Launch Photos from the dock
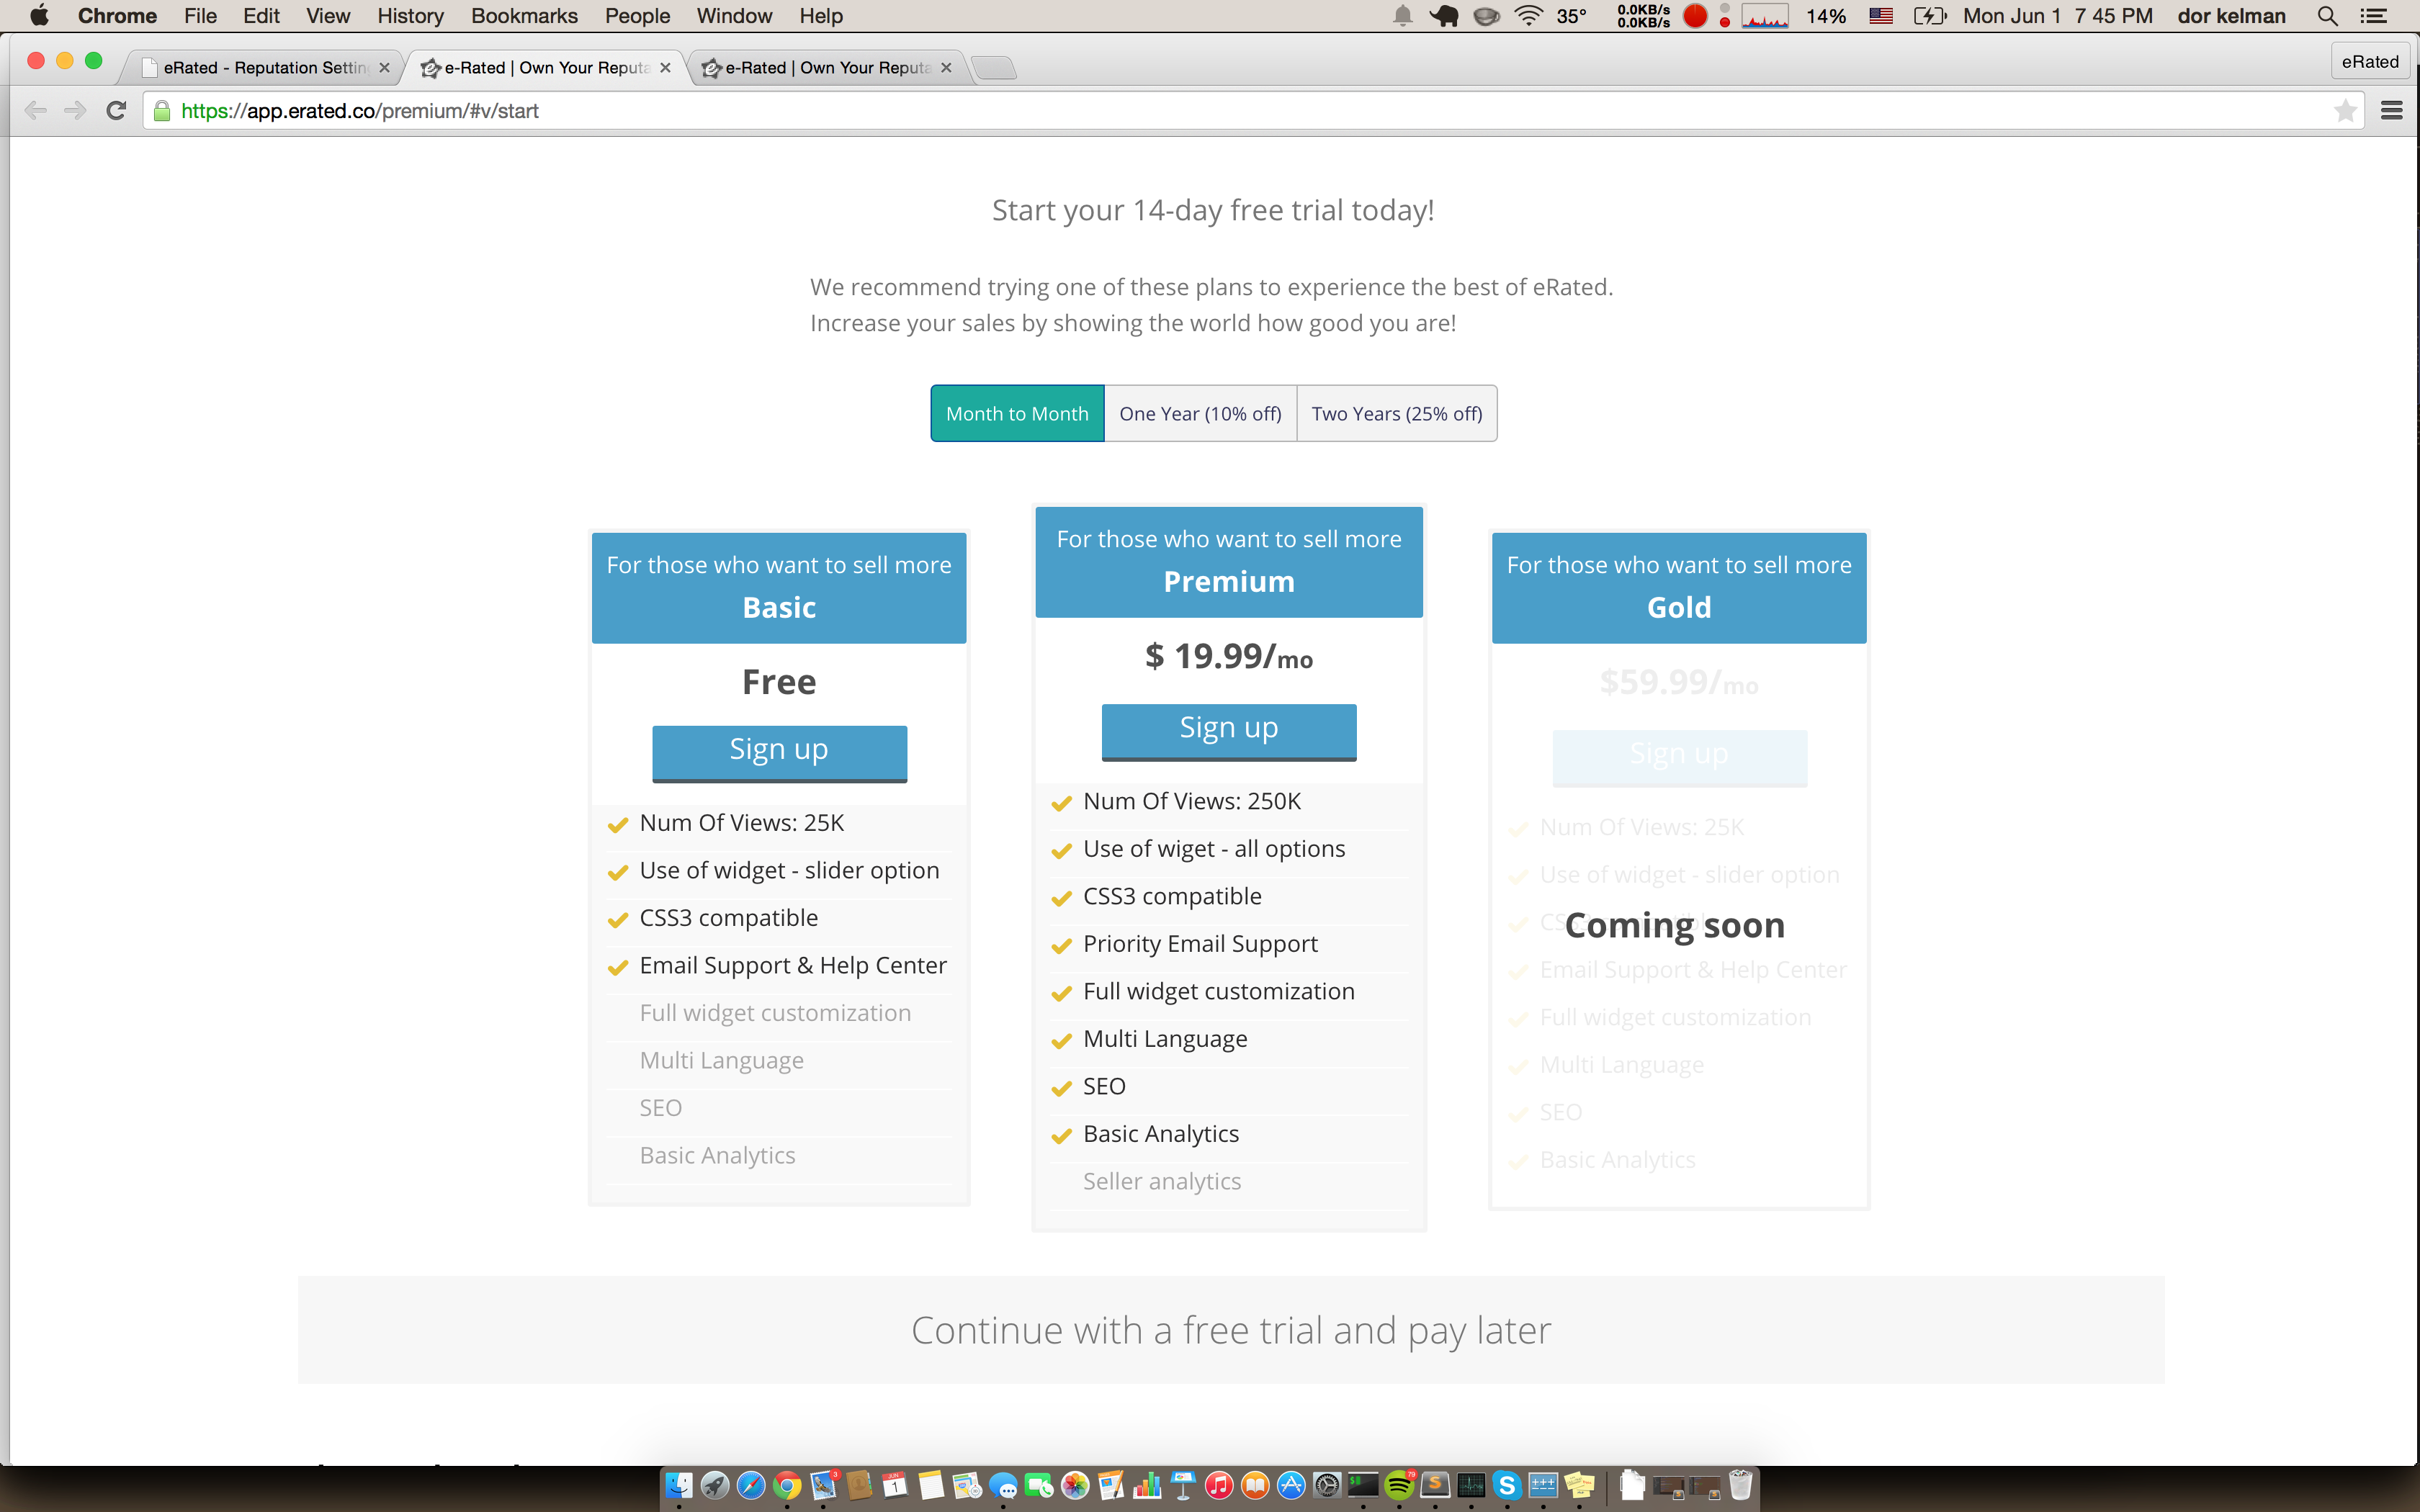This screenshot has height=1512, width=2420. (x=1075, y=1485)
